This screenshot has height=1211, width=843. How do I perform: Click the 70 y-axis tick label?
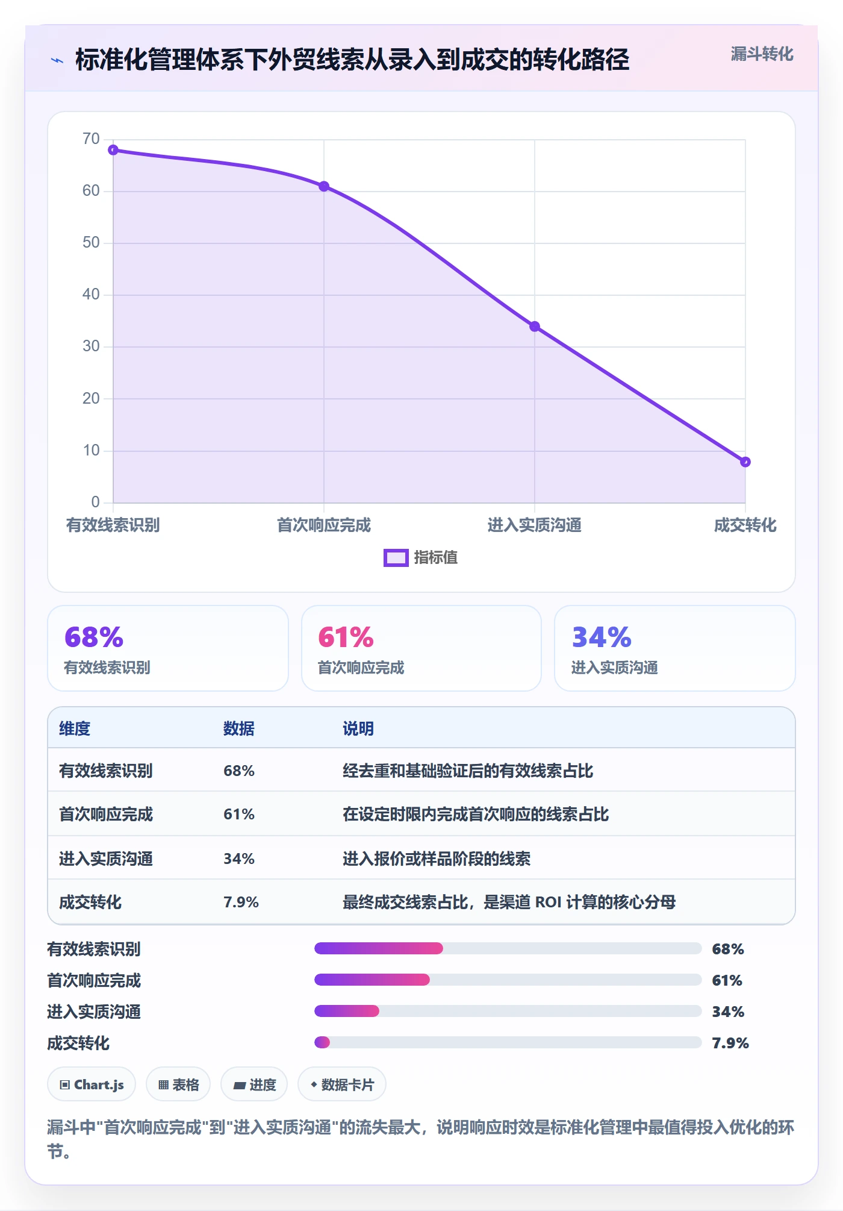pyautogui.click(x=91, y=139)
